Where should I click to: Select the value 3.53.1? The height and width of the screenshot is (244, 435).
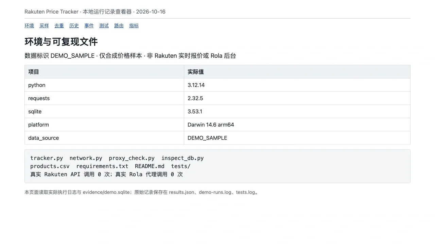tap(195, 111)
